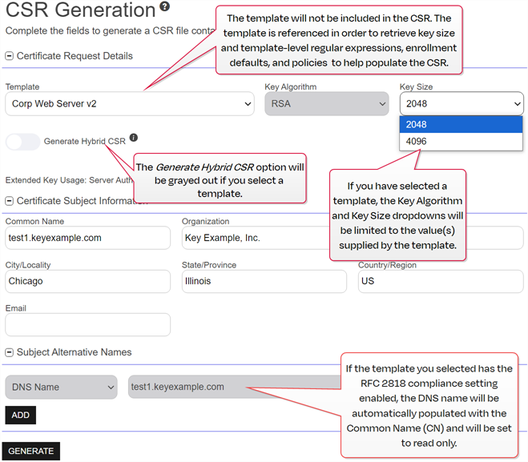Click the State/Province field containing Illinois
Screen dimensions: 528x462
264,281
